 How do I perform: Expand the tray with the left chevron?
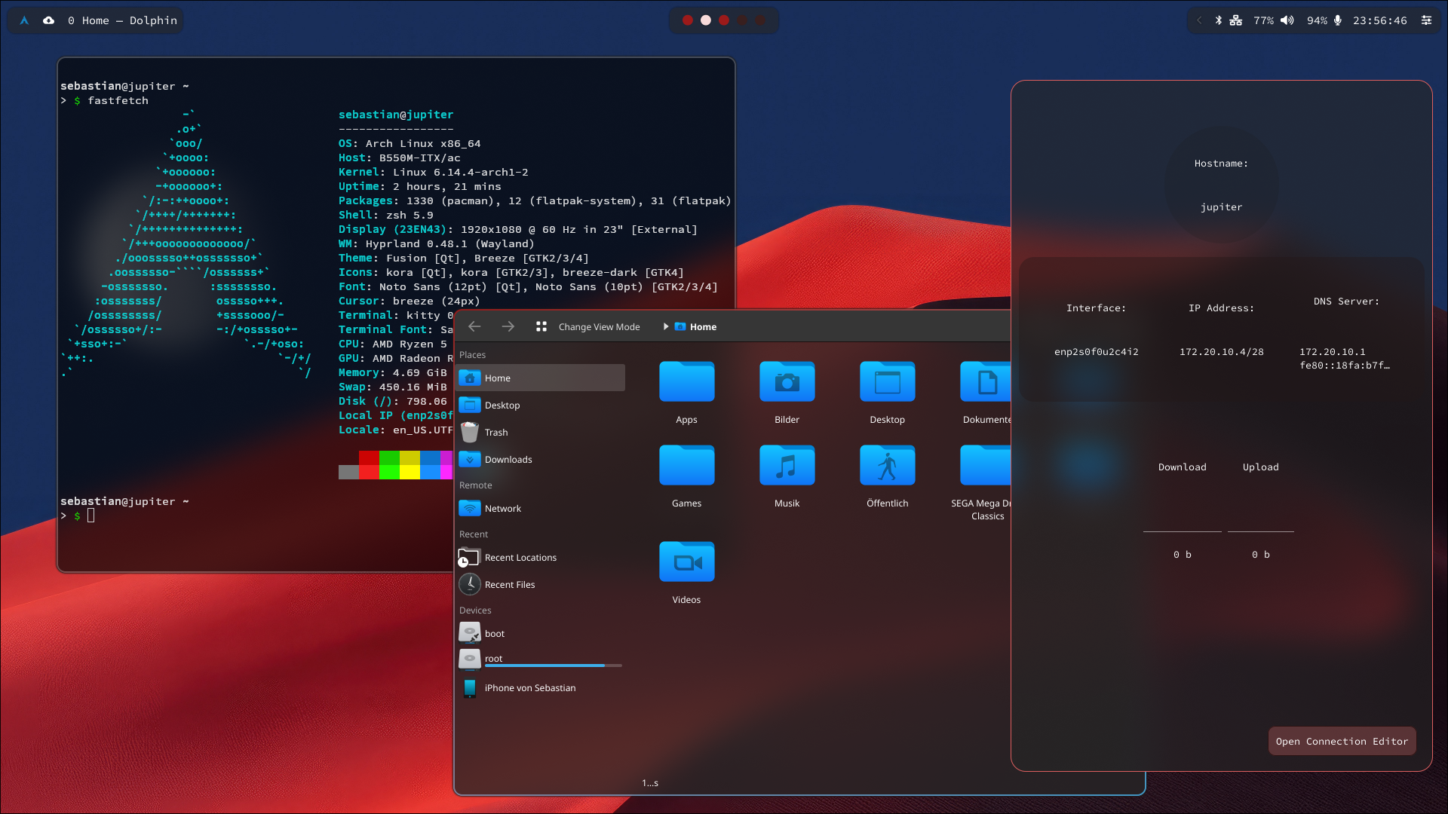[x=1199, y=20]
